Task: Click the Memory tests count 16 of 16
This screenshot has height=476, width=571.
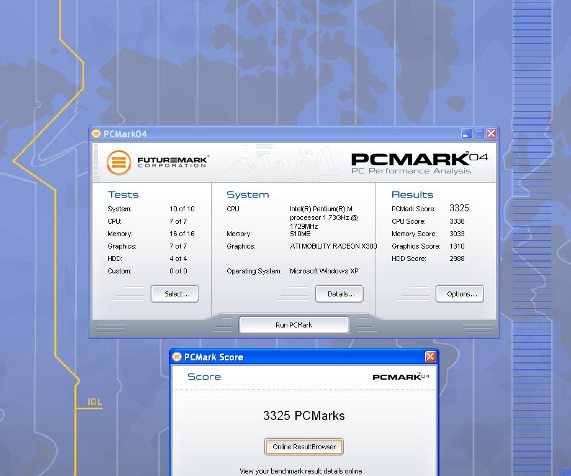Action: click(x=182, y=234)
